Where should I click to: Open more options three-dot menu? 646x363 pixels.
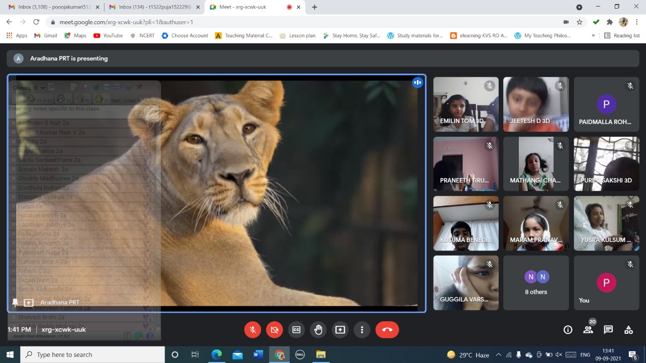(362, 330)
